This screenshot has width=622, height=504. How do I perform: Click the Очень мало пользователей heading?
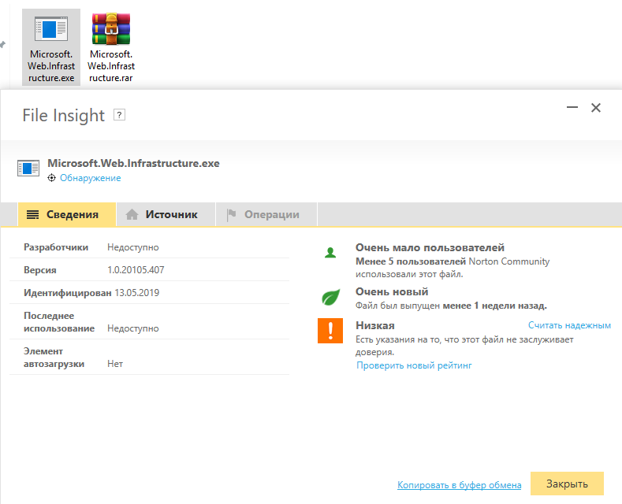(430, 247)
